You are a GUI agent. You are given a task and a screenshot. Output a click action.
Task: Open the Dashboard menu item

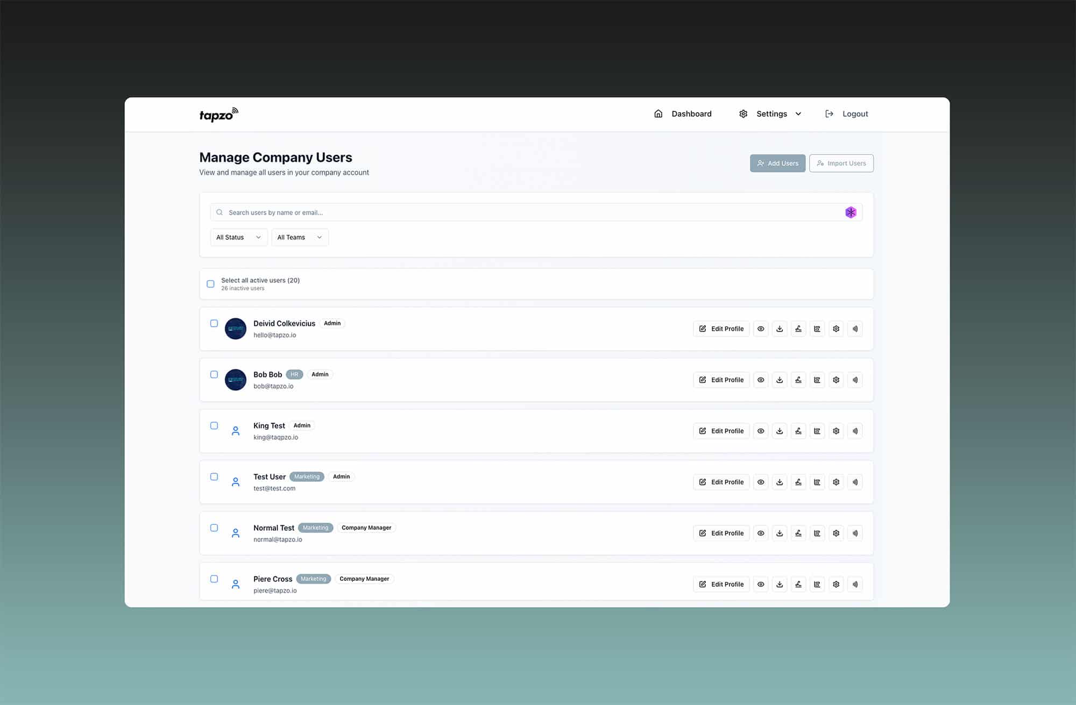point(691,113)
